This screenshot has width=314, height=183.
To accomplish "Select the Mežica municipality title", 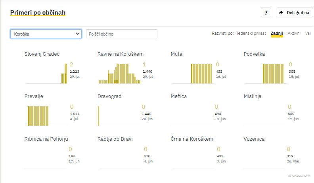I will pyautogui.click(x=178, y=96).
